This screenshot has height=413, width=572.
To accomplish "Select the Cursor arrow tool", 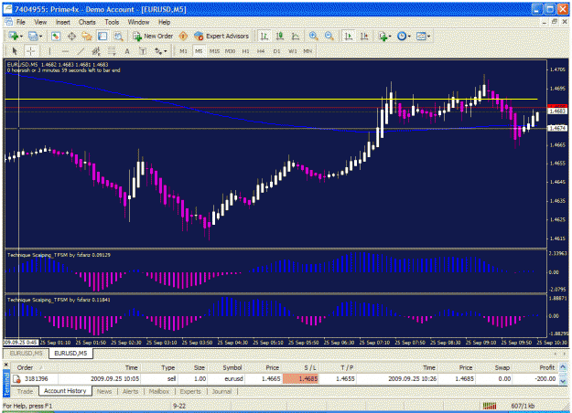I will coord(15,51).
